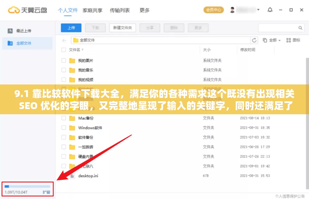Image resolution: width=309 pixels, height=199 pixels.
Task: Click the 新建文件夹 button
Action: click(x=122, y=28)
